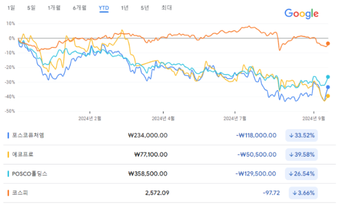Click the 39.58% down change badge
341x207 pixels.
(302, 154)
